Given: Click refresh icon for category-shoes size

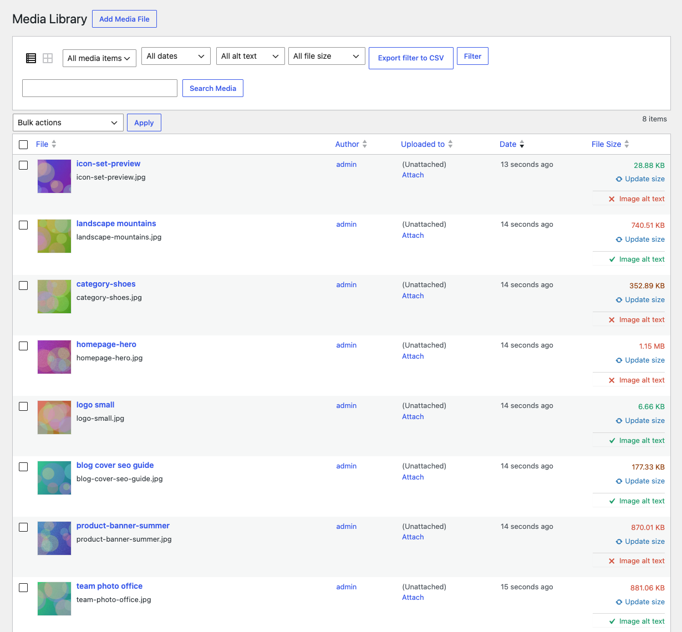Looking at the screenshot, I should point(619,300).
